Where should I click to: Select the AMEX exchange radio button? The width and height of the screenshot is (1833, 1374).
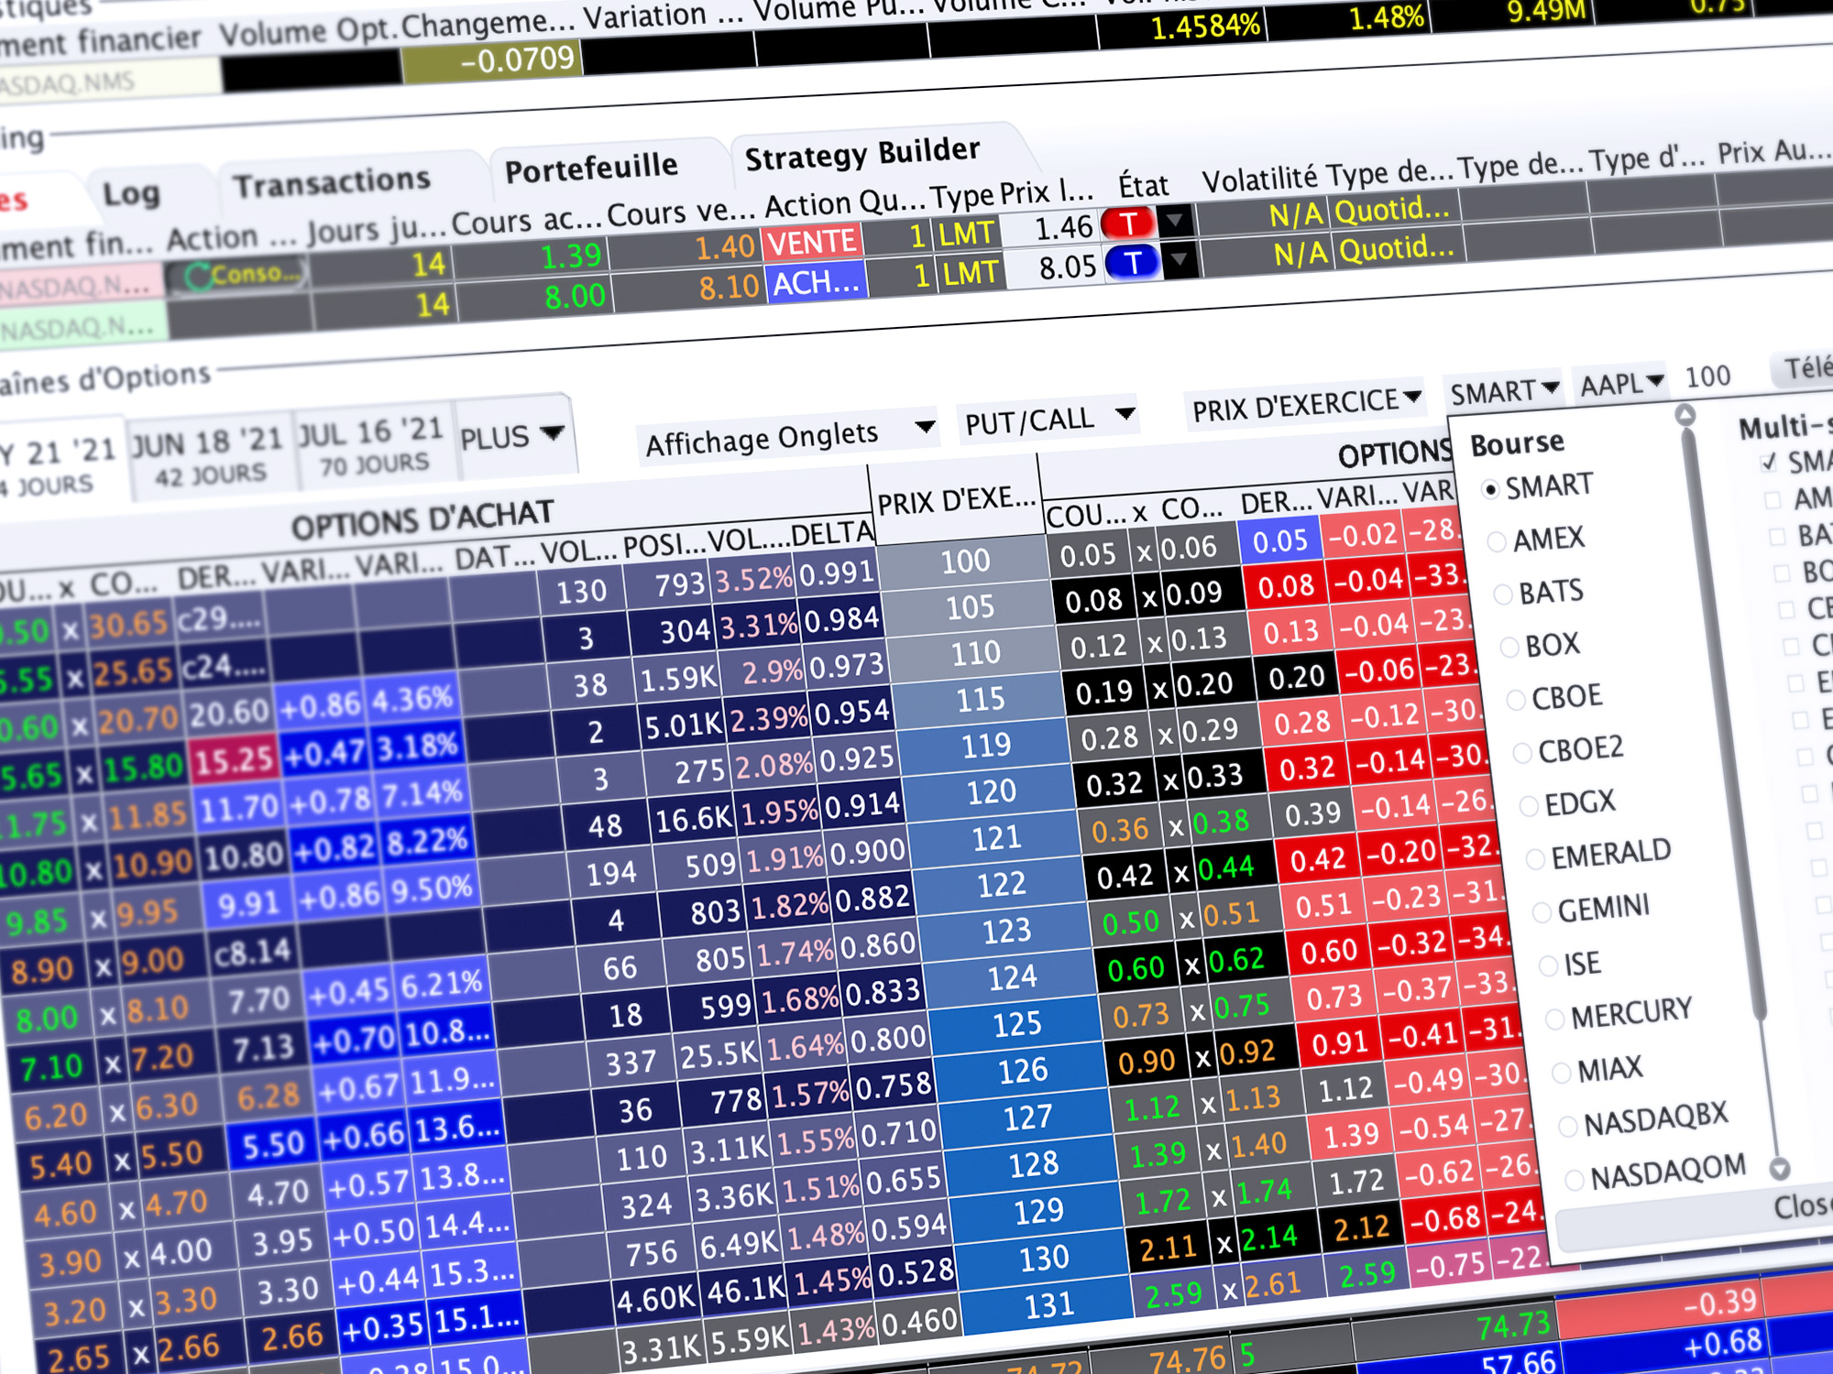click(x=1496, y=542)
